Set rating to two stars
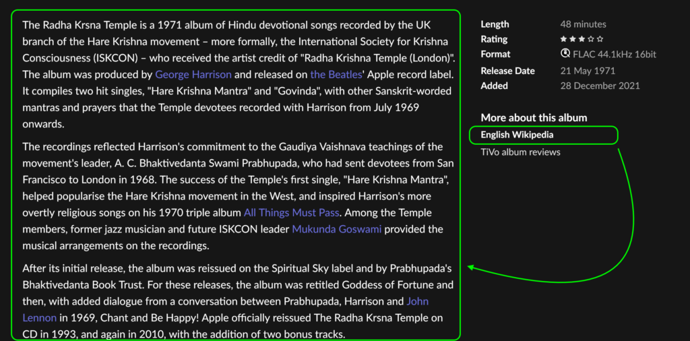 (x=573, y=39)
